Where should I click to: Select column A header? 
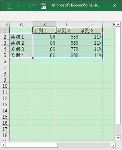[21, 24]
